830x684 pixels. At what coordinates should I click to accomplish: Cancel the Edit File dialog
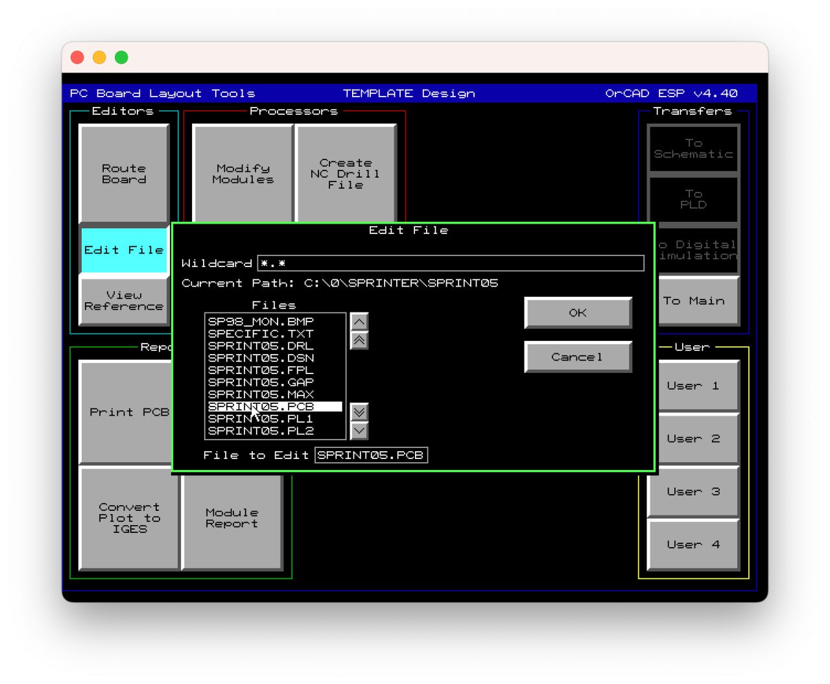click(577, 357)
